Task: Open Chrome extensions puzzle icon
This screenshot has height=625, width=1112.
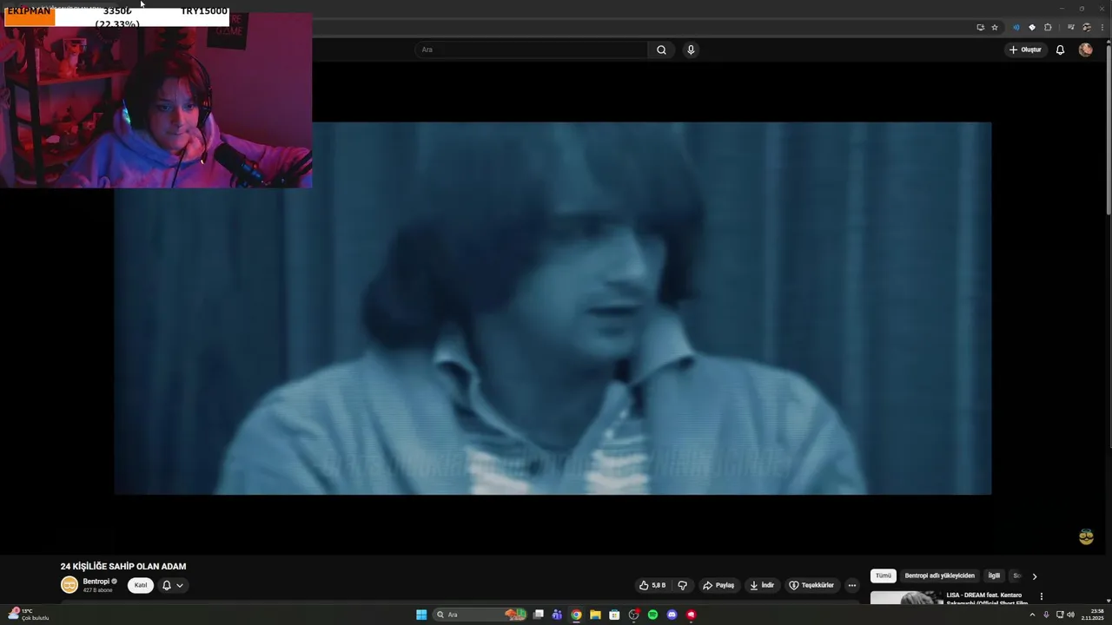Action: [x=1048, y=27]
